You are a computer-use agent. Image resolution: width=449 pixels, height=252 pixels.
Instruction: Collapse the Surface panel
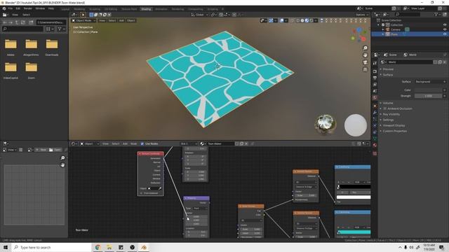(388, 75)
